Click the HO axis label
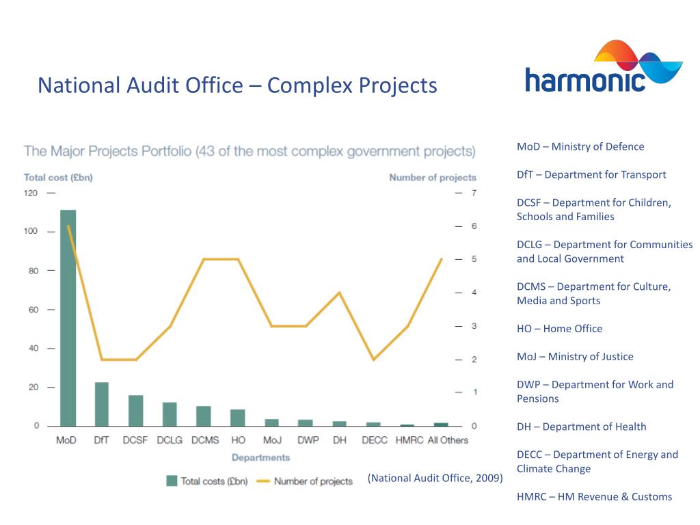Viewport: 700px width, 525px height. click(238, 440)
